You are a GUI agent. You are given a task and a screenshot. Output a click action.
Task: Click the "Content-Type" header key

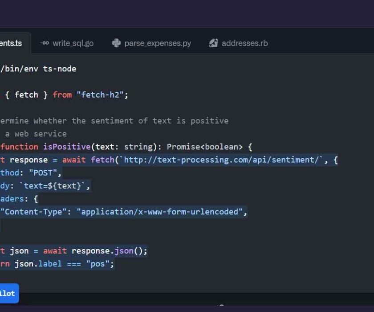(33, 212)
